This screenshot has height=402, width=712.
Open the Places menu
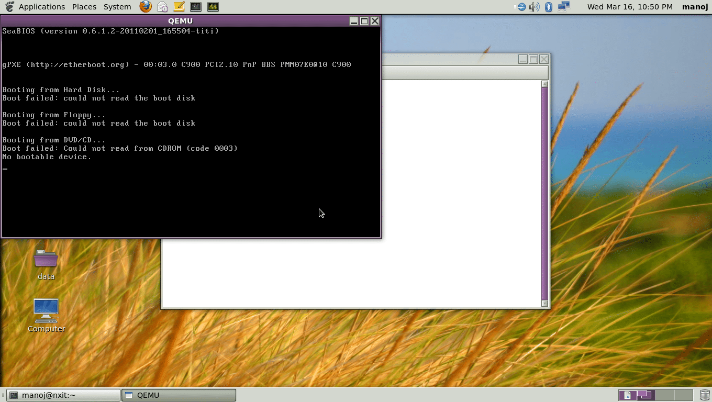[x=84, y=7]
